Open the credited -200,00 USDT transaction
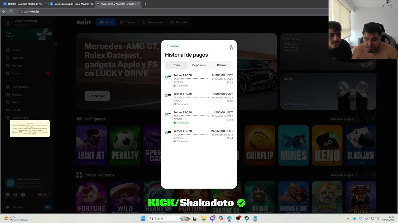This screenshot has height=223, width=398. tap(199, 118)
